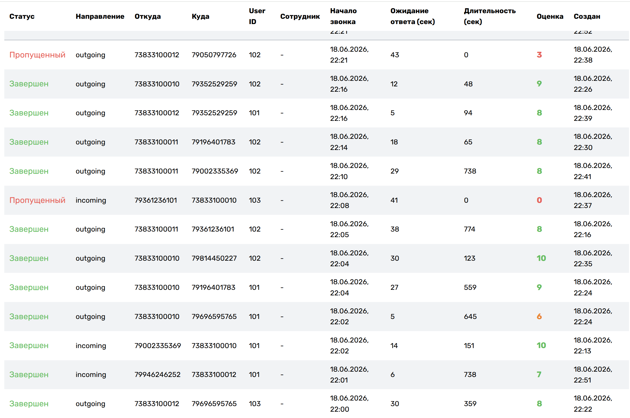This screenshot has height=418, width=630.
Task: Click the Ожидание ответа (сек) header
Action: coord(413,16)
